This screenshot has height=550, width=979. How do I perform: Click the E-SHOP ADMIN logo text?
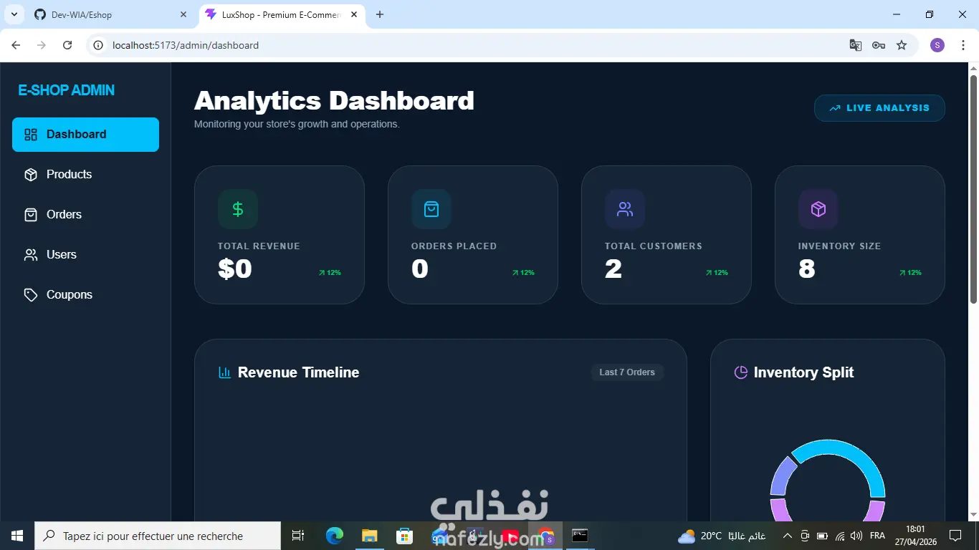coord(66,90)
